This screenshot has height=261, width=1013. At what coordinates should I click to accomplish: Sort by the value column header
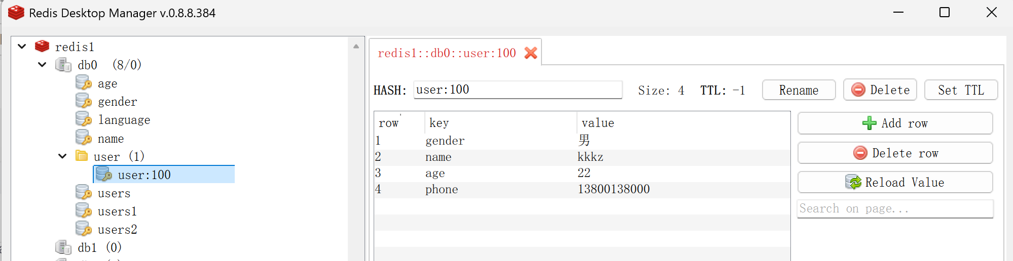coord(683,123)
